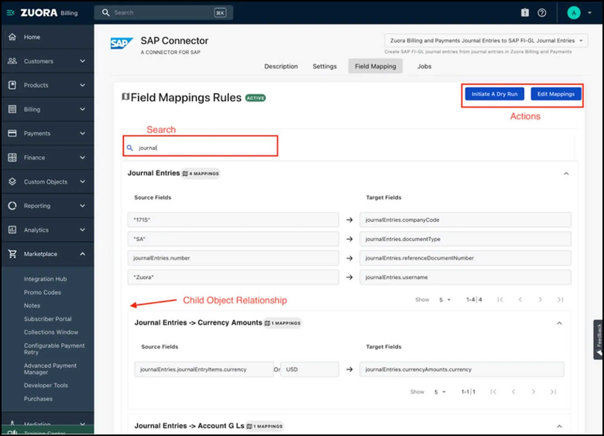Expand the Customers sidebar menu chevron

tap(82, 61)
